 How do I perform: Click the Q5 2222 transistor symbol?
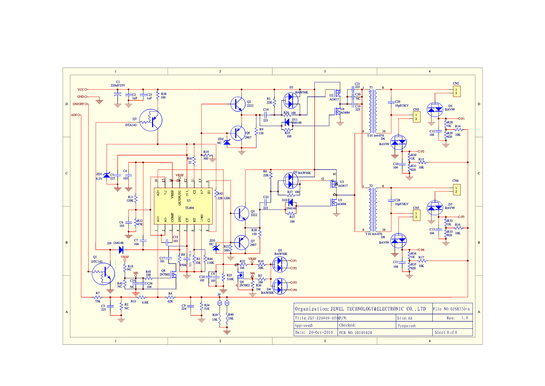tap(241, 213)
